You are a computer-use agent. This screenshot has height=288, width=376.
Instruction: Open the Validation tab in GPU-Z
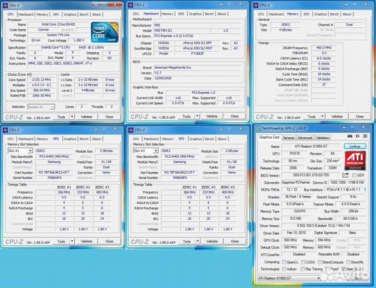[x=322, y=138]
